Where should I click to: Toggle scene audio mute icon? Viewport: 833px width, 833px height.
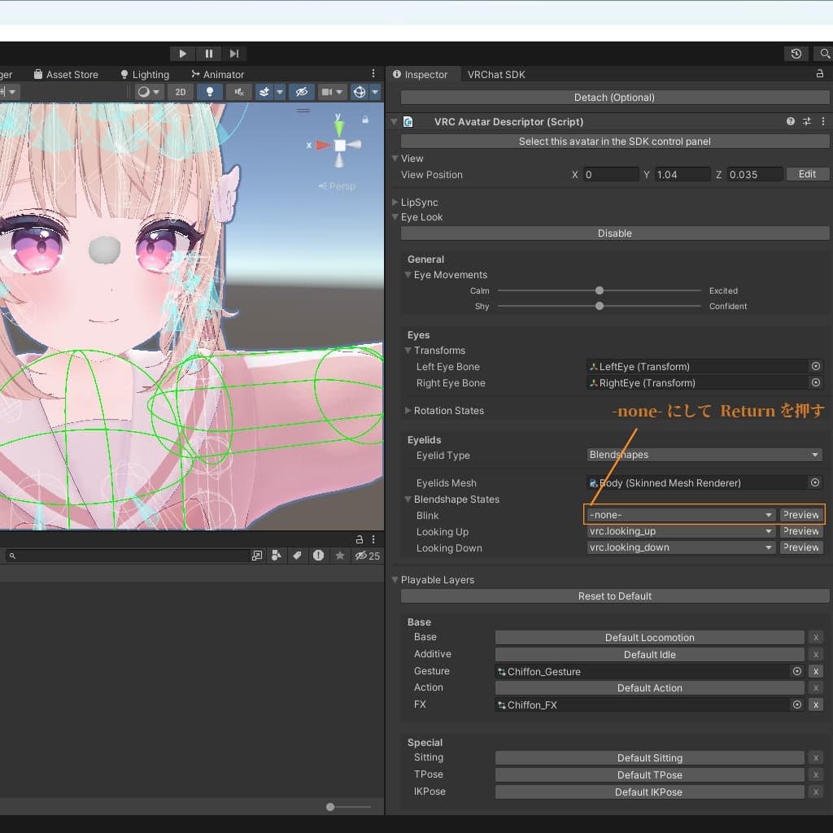coord(239,92)
